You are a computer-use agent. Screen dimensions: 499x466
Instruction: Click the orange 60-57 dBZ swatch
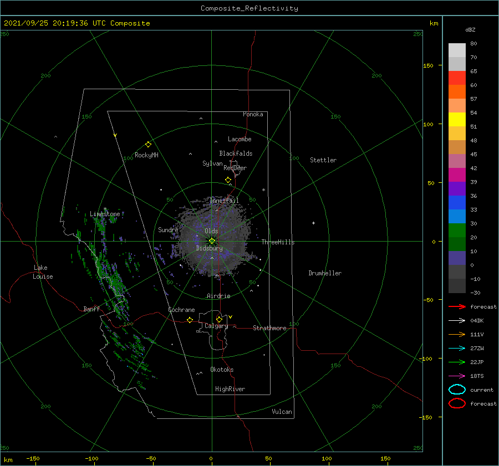[457, 92]
